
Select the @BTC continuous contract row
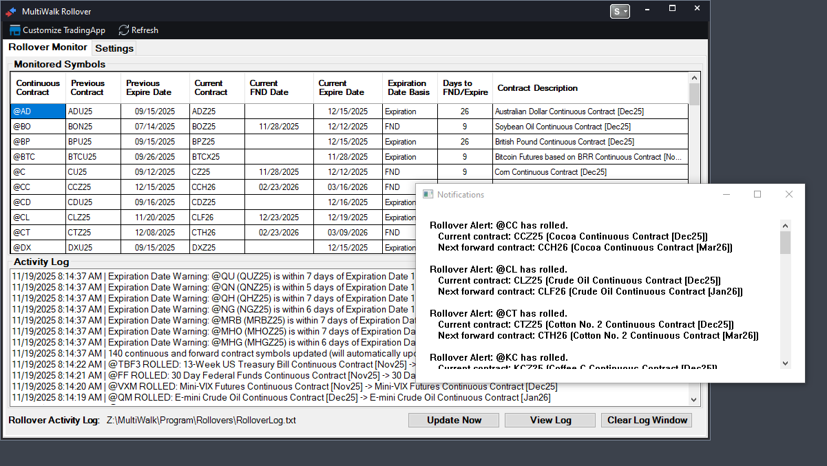[x=38, y=157]
